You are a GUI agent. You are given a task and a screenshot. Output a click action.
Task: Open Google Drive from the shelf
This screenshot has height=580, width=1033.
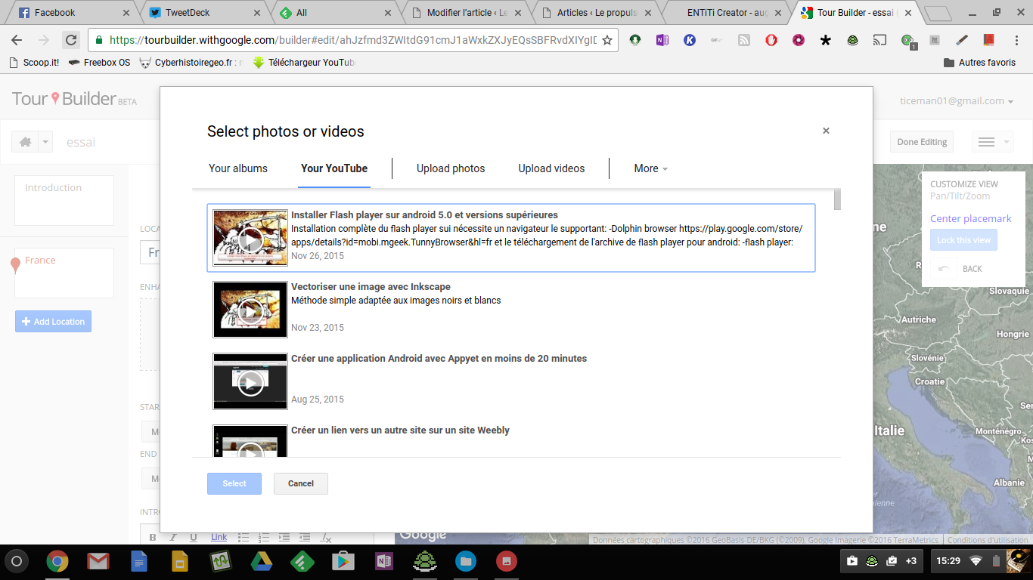pos(262,561)
